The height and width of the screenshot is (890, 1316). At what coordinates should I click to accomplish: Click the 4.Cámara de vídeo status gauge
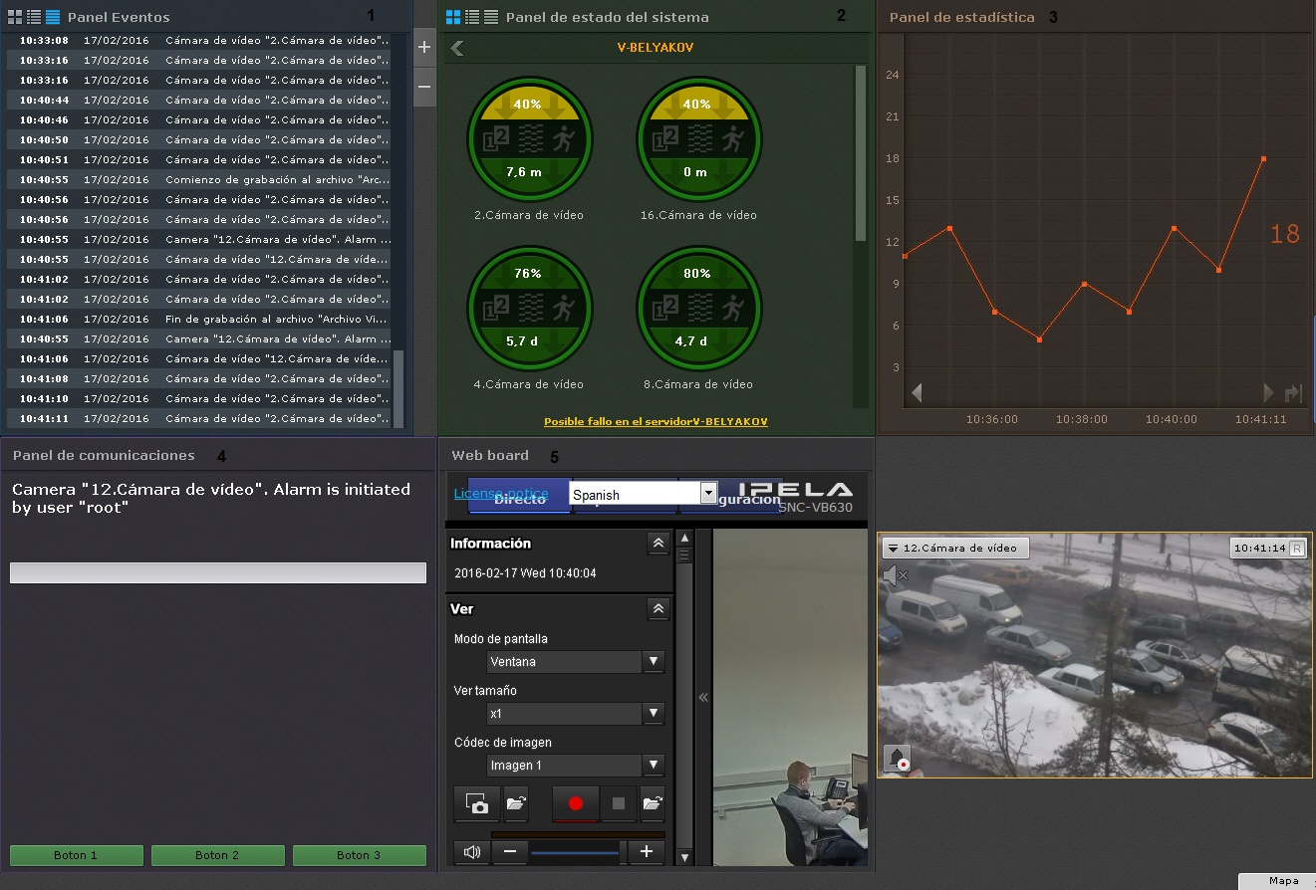(x=529, y=309)
